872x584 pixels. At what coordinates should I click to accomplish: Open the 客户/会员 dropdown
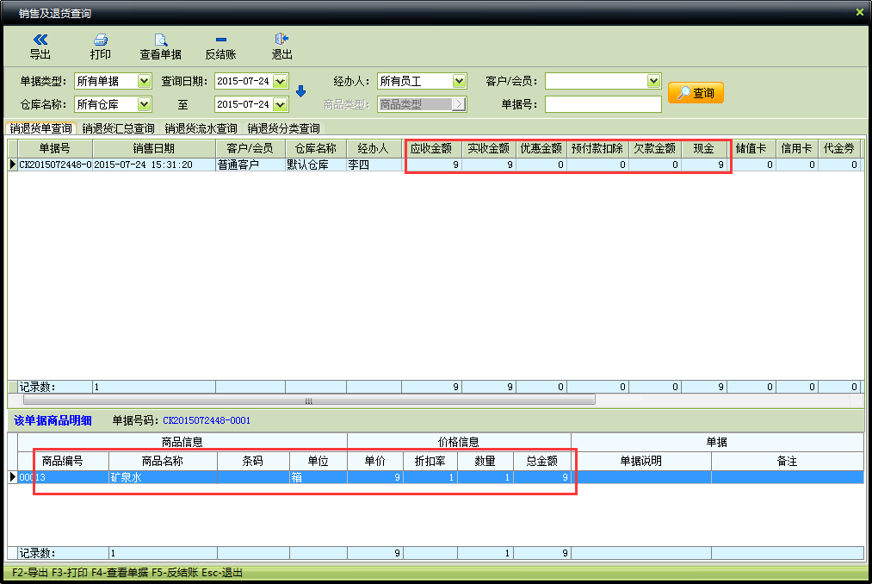(x=653, y=81)
